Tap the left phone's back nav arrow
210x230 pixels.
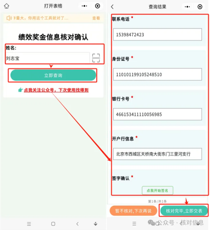click(x=77, y=224)
